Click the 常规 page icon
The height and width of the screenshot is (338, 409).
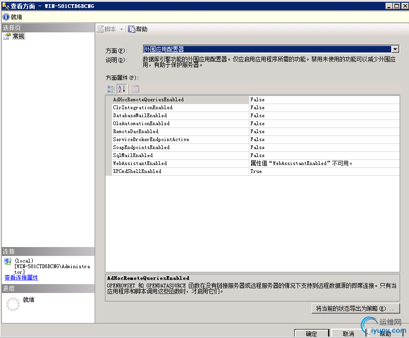pos(7,36)
